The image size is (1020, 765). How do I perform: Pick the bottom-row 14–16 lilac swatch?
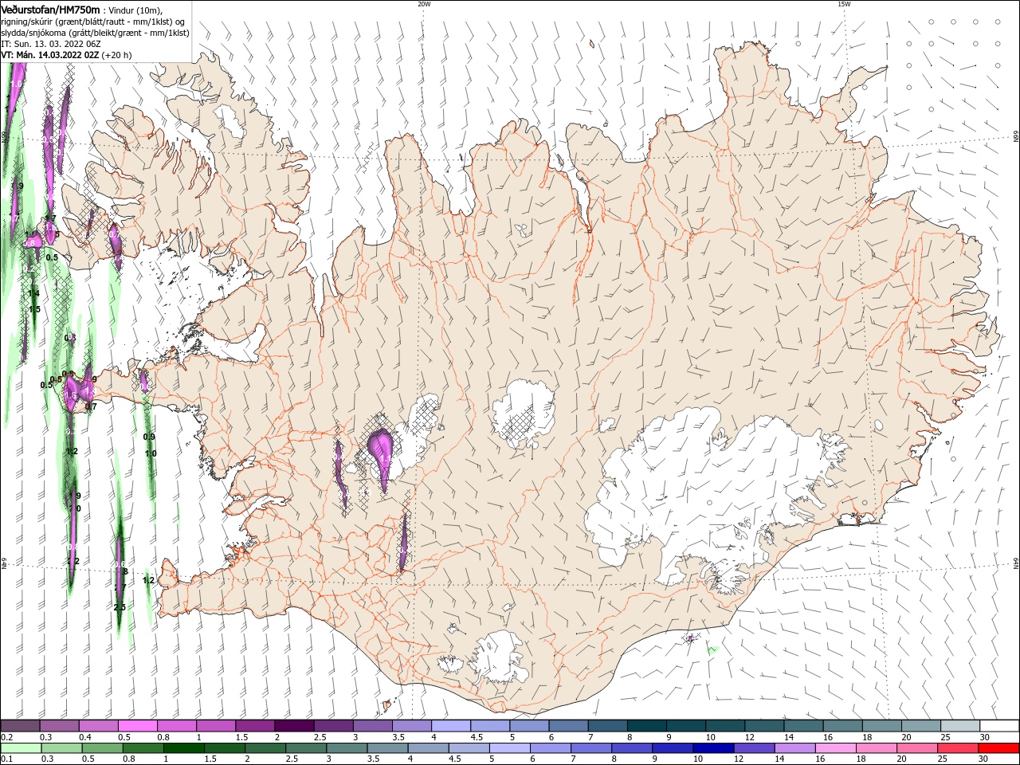794,748
